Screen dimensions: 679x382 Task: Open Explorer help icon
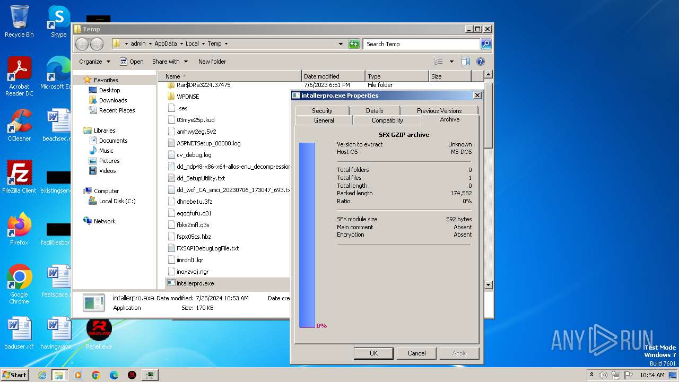point(481,62)
